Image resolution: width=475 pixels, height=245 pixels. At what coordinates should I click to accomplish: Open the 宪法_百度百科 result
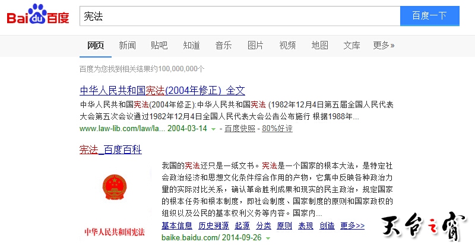[110, 149]
